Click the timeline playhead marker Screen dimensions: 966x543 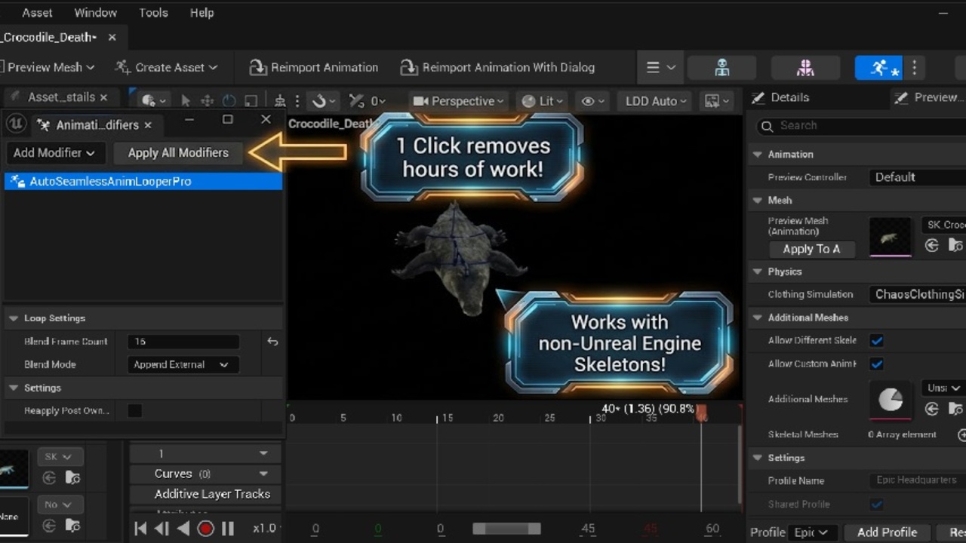(701, 413)
